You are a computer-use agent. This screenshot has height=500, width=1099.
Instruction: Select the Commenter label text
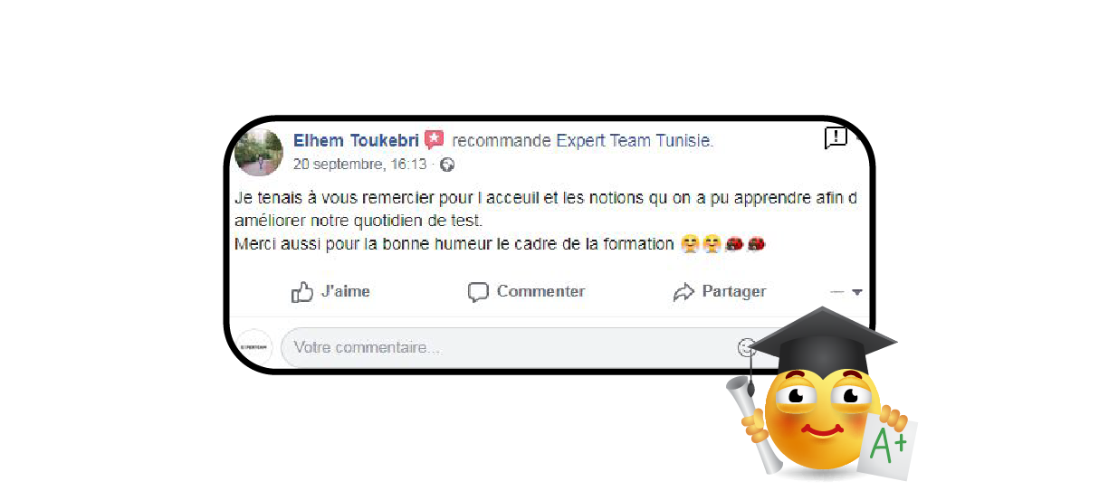540,291
